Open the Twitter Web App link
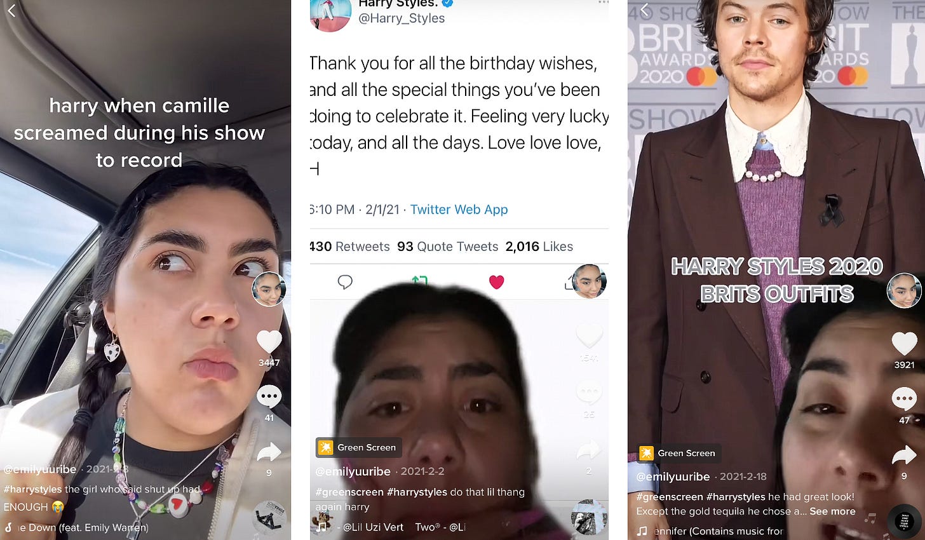The image size is (925, 540). (x=459, y=210)
